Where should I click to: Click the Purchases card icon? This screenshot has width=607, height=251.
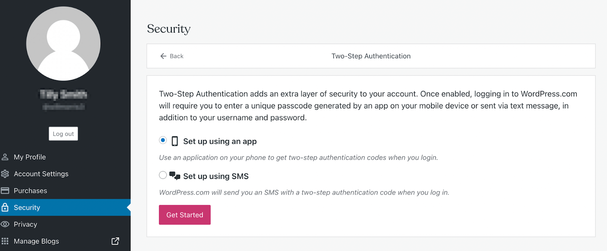pyautogui.click(x=5, y=190)
